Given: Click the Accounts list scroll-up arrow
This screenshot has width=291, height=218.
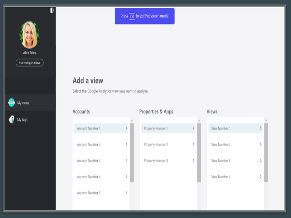Looking at the screenshot, I should 132,121.
